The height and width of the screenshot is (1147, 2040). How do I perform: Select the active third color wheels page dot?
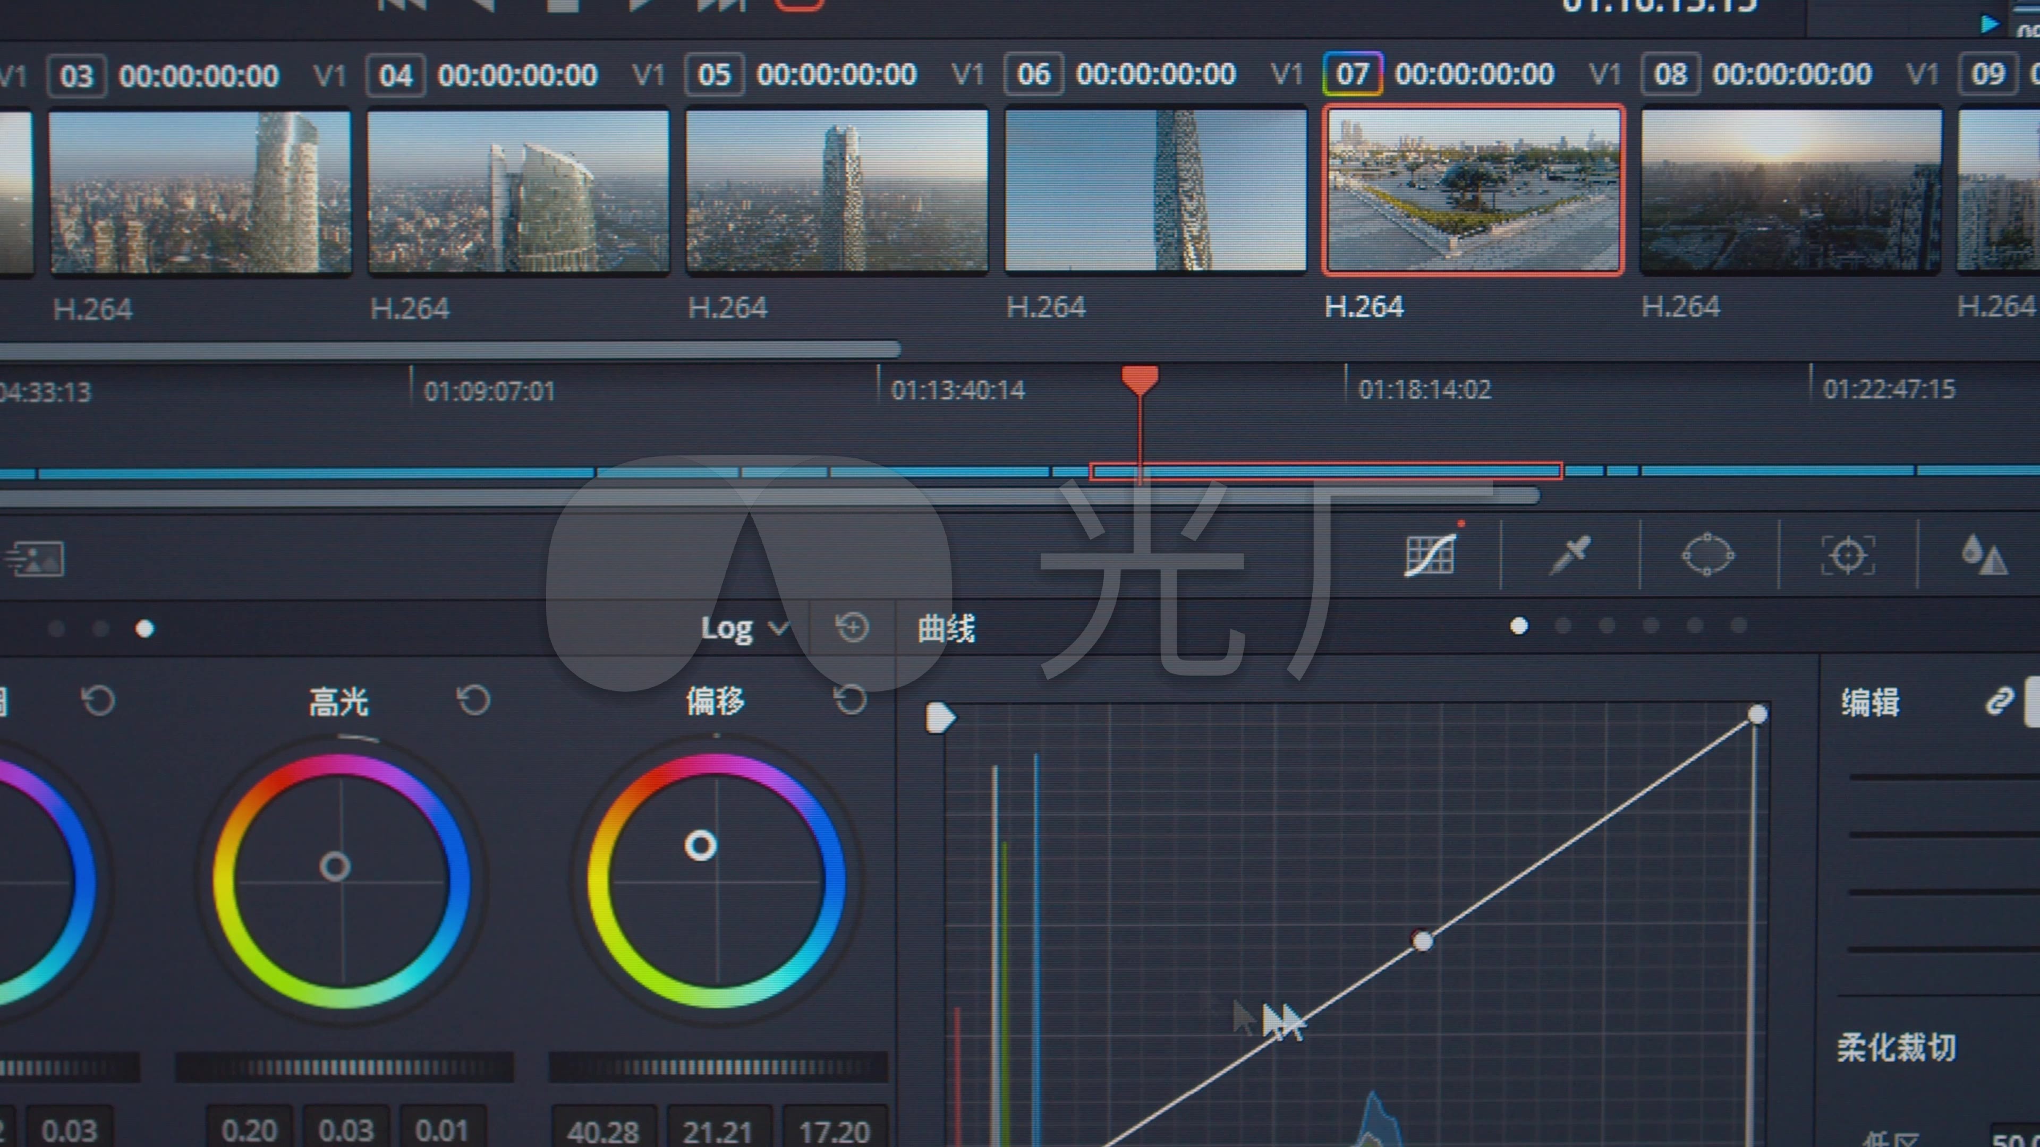(144, 629)
